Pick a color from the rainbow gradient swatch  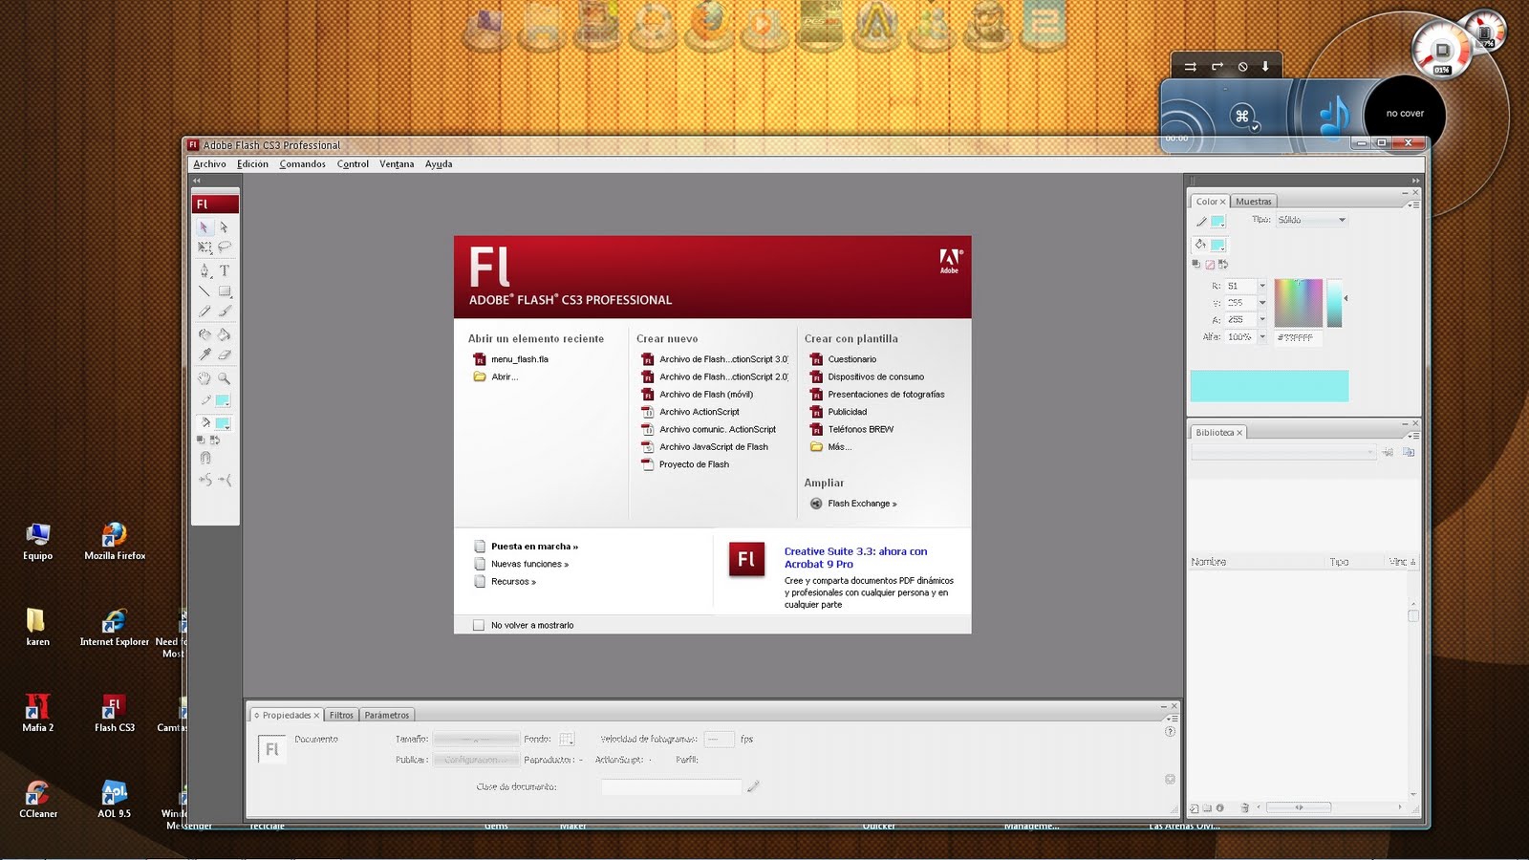(1298, 303)
